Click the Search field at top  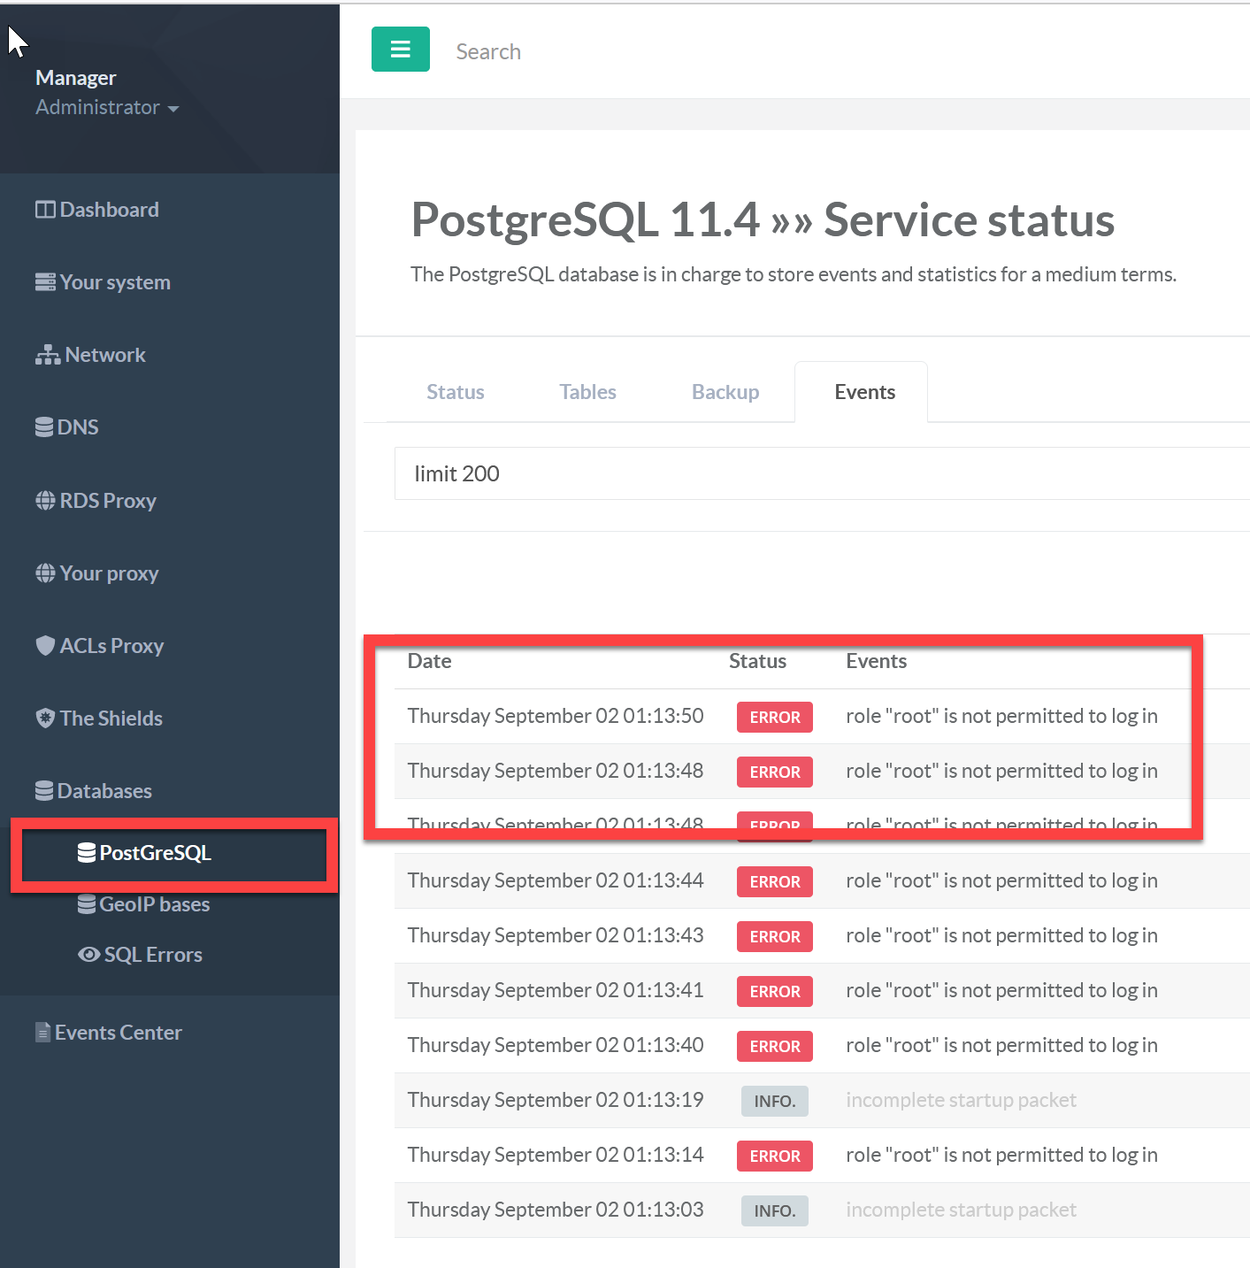click(619, 51)
